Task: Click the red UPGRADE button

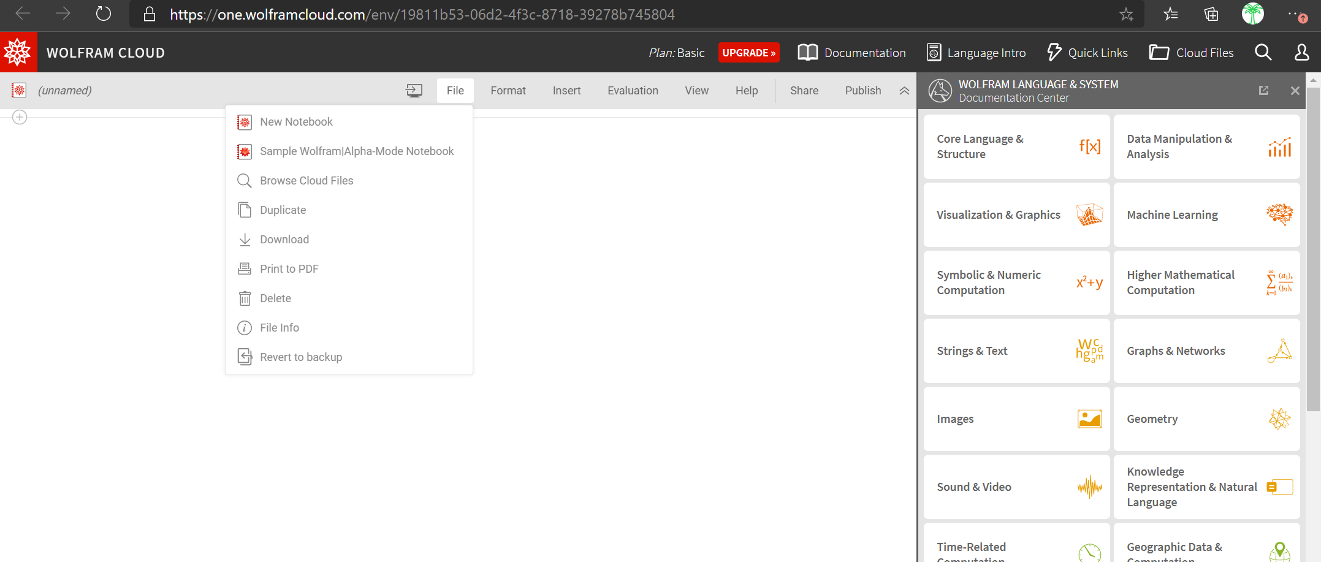Action: click(x=748, y=53)
